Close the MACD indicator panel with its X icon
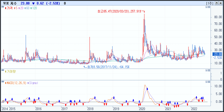 (209, 82)
